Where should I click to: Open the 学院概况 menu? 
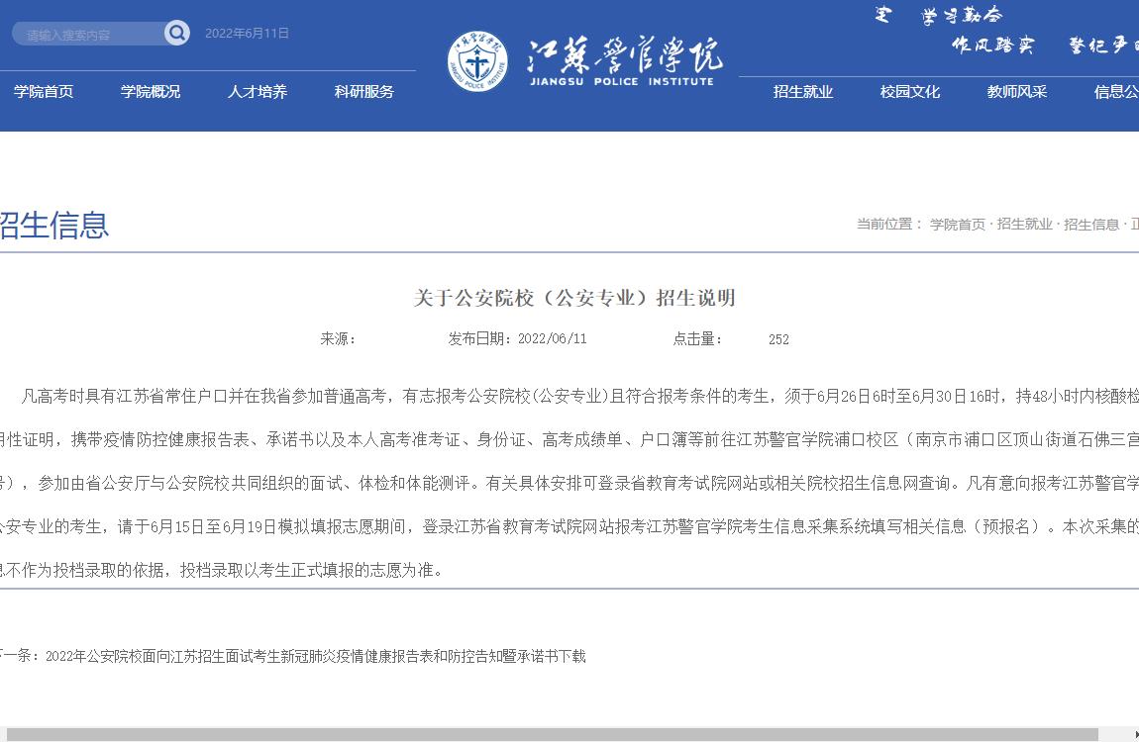[x=151, y=92]
